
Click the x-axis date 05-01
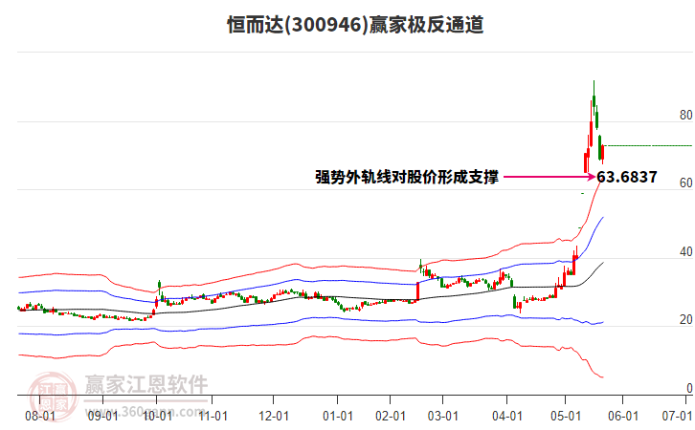565,416
